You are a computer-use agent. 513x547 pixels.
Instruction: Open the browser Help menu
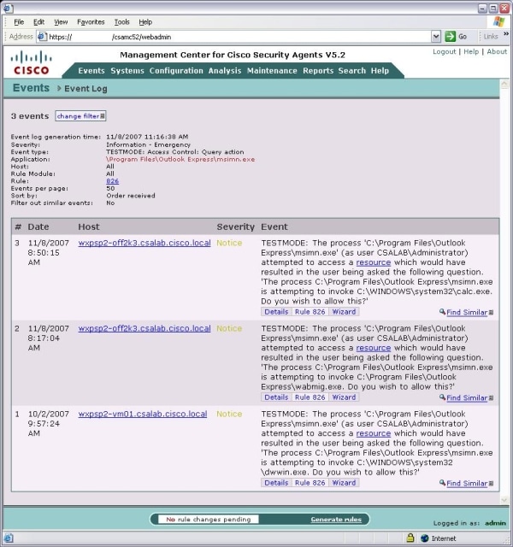(x=145, y=22)
